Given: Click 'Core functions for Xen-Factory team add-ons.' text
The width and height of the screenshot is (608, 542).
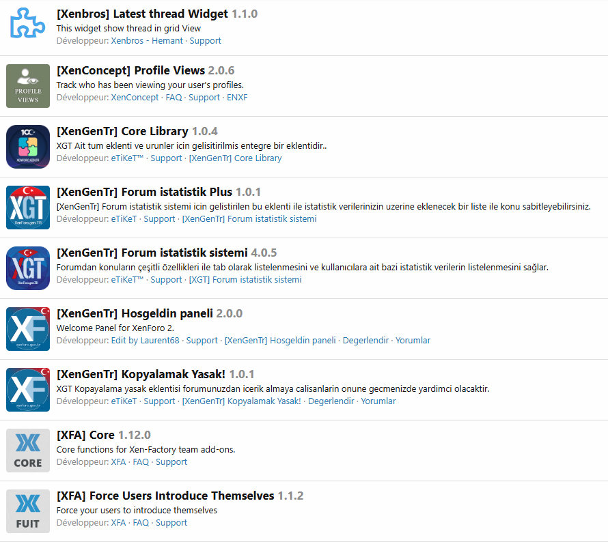Looking at the screenshot, I should (146, 450).
